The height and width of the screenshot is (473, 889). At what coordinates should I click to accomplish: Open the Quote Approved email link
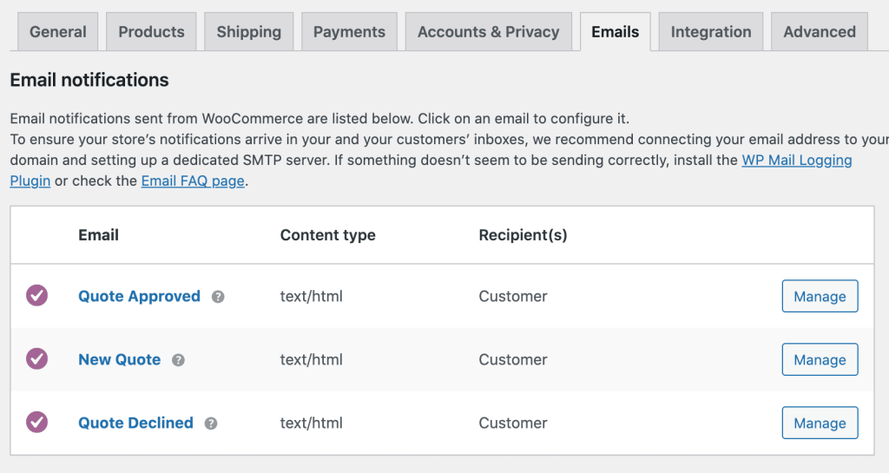pyautogui.click(x=140, y=296)
